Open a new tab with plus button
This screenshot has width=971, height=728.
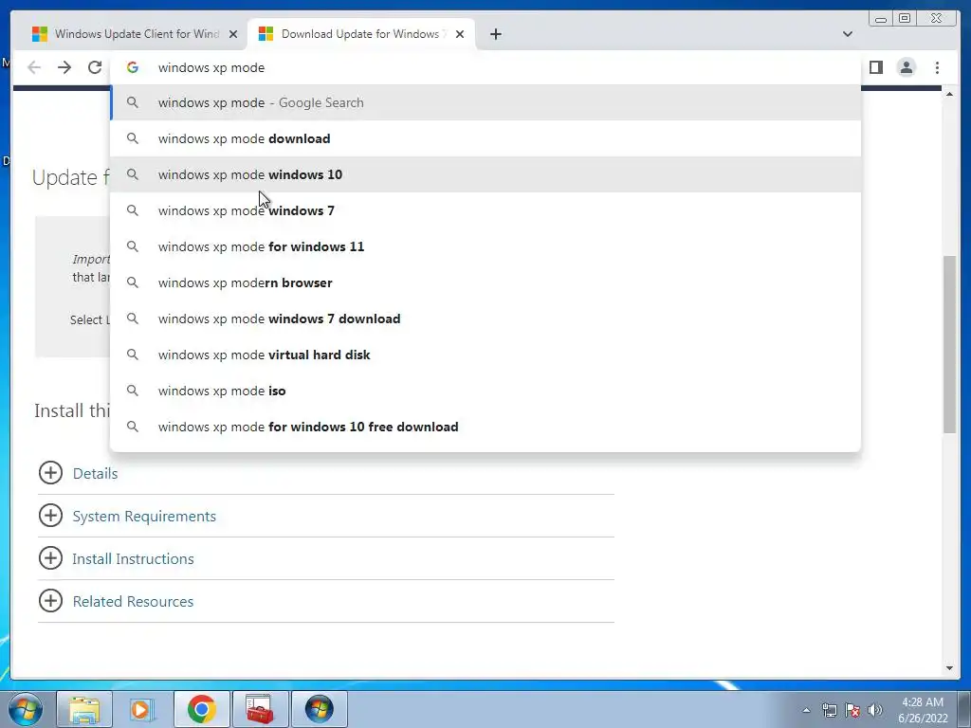pos(495,34)
